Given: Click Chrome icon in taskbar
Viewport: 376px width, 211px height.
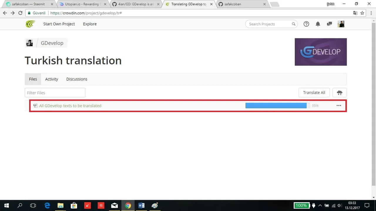Looking at the screenshot, I should [x=128, y=205].
